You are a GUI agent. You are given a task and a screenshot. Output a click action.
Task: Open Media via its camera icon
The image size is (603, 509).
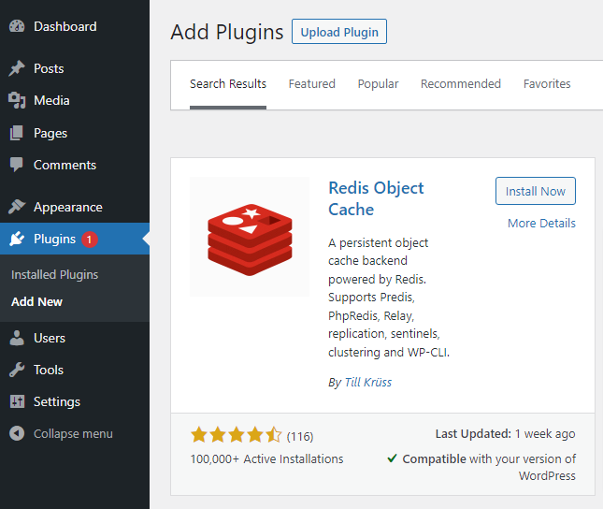tap(17, 100)
